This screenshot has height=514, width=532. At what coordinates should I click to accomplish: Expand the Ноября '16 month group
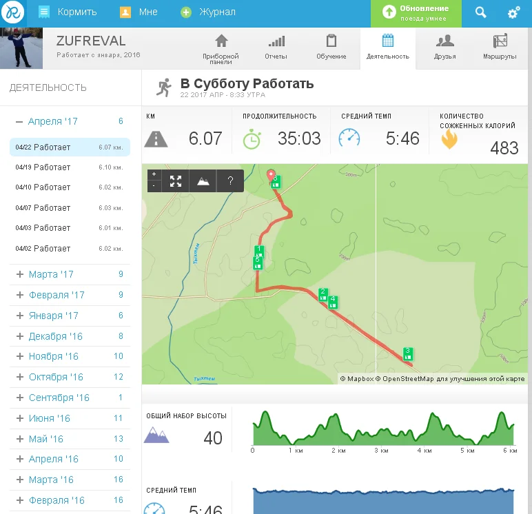tap(70, 356)
